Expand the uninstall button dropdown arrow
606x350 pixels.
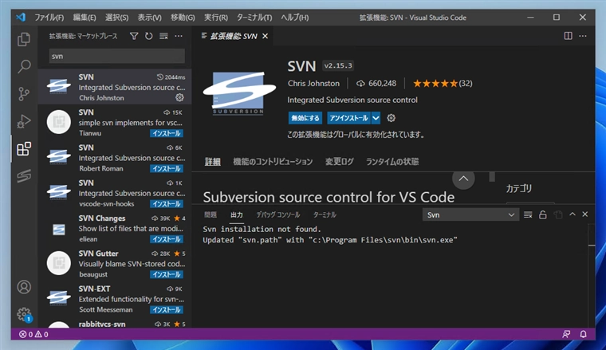click(x=376, y=118)
